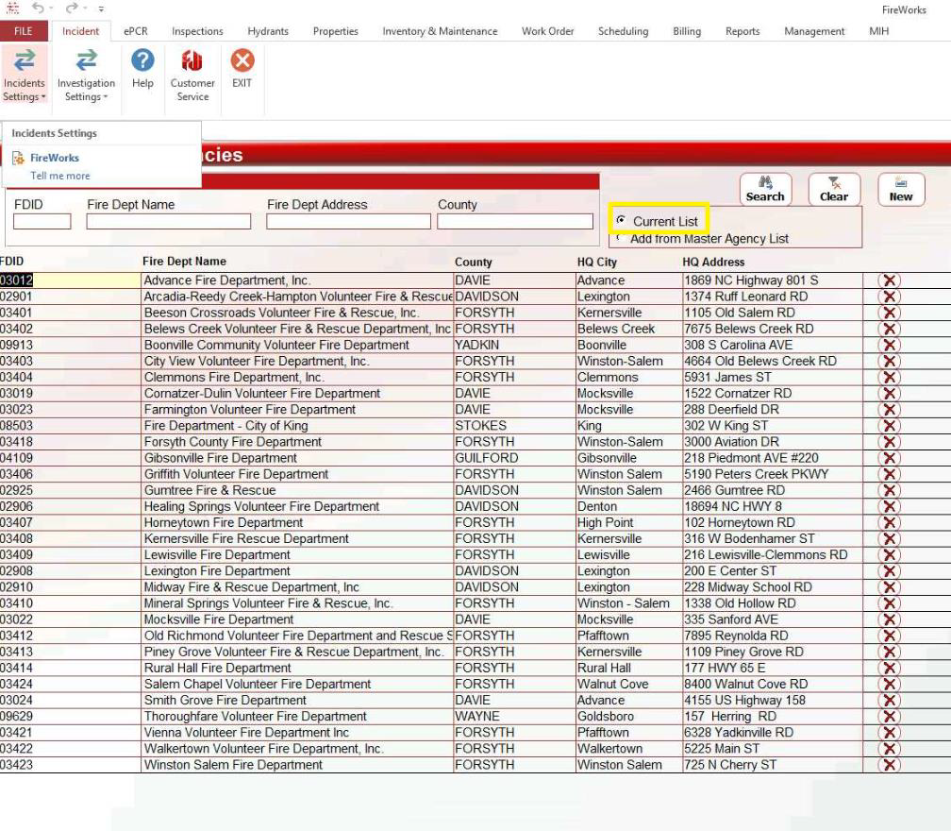Delete the Gibsonville Fire Department row

pos(889,458)
